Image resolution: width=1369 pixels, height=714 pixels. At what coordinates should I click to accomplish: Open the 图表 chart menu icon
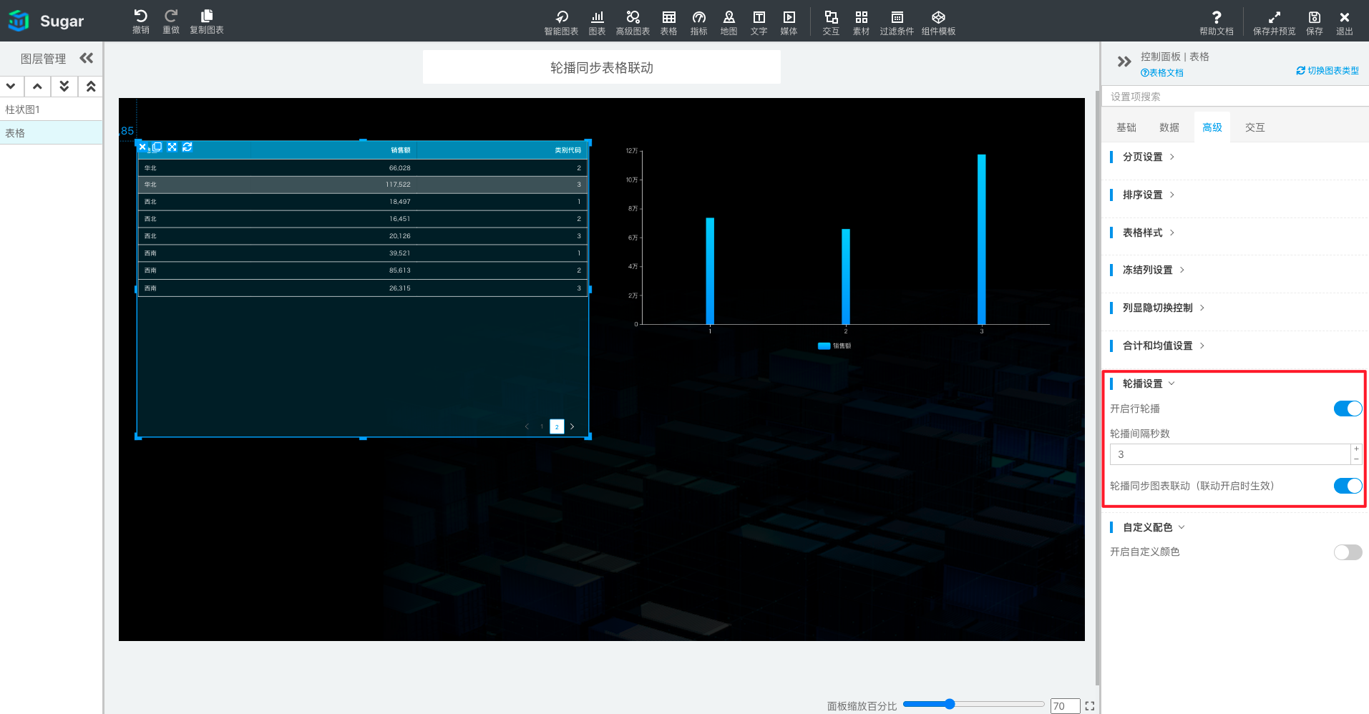click(x=597, y=17)
